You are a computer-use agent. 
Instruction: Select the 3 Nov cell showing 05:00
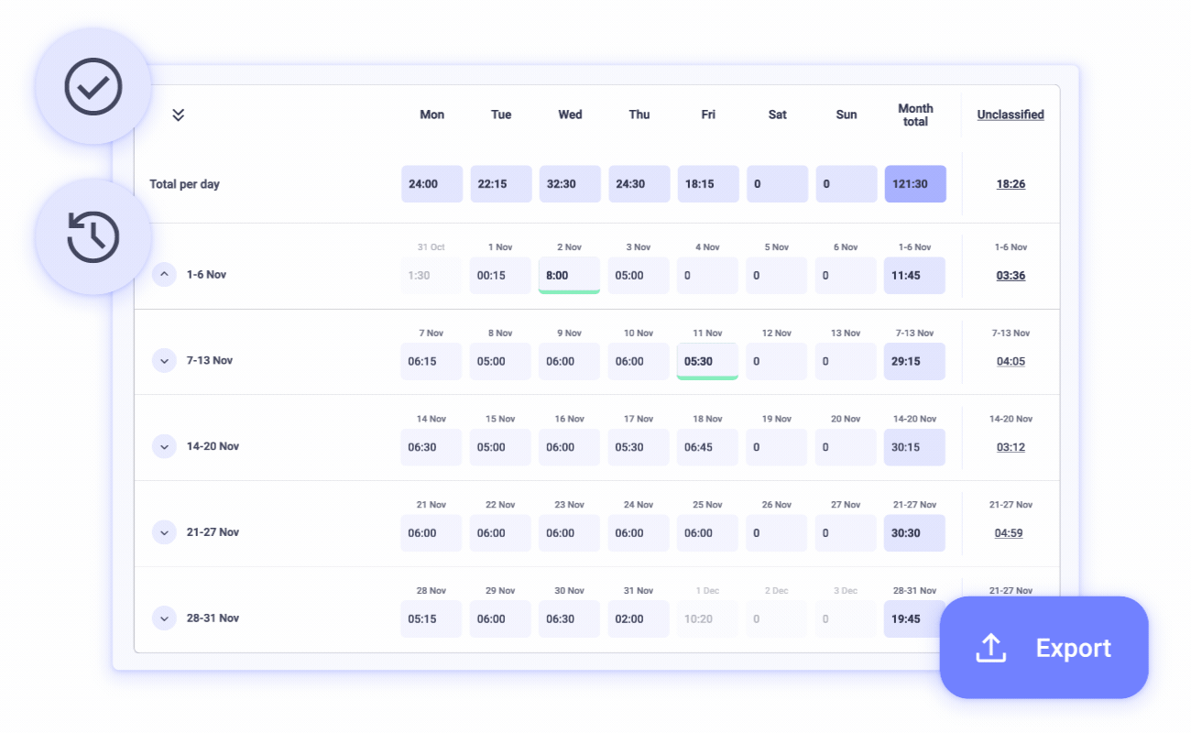639,276
